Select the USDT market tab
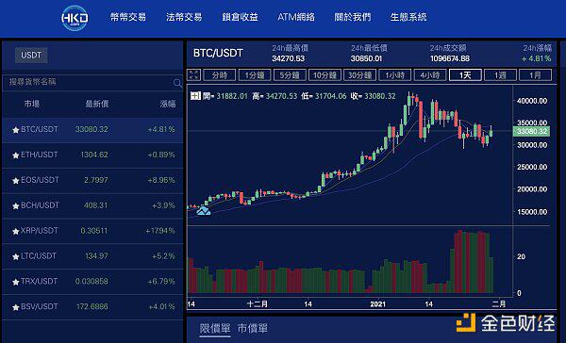Screen dimensions: 566x343 click(31, 56)
